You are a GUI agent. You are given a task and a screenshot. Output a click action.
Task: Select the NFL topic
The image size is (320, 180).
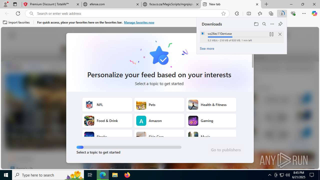pos(107,105)
